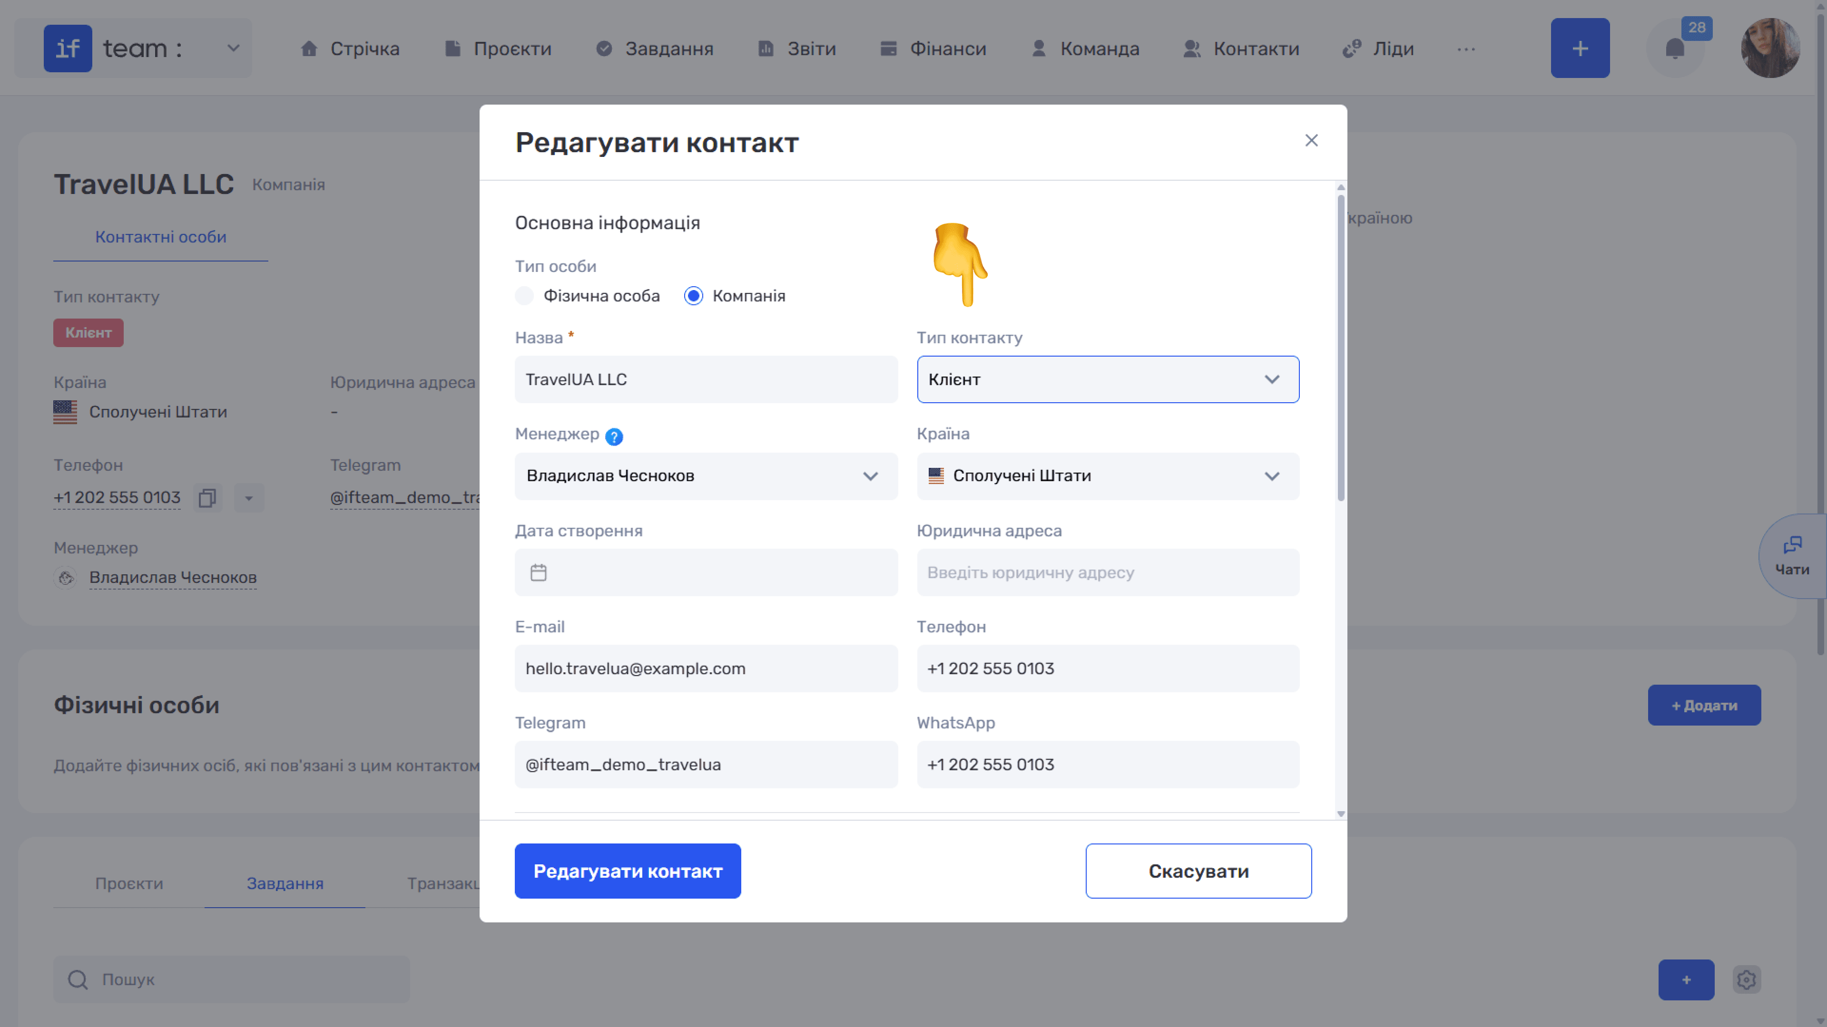Open calendar icon in Дата створення field

click(538, 572)
